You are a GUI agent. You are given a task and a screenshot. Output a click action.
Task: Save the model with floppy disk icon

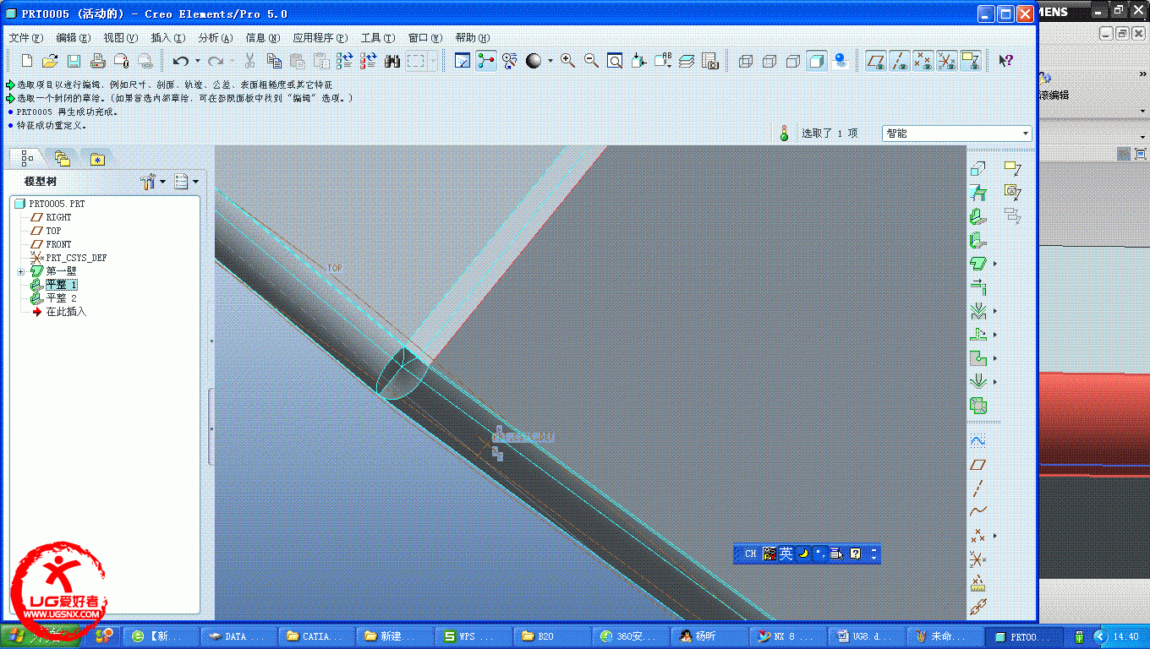[74, 61]
